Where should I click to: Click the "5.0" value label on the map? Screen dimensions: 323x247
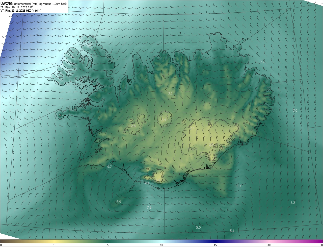pyautogui.click(x=198, y=227)
